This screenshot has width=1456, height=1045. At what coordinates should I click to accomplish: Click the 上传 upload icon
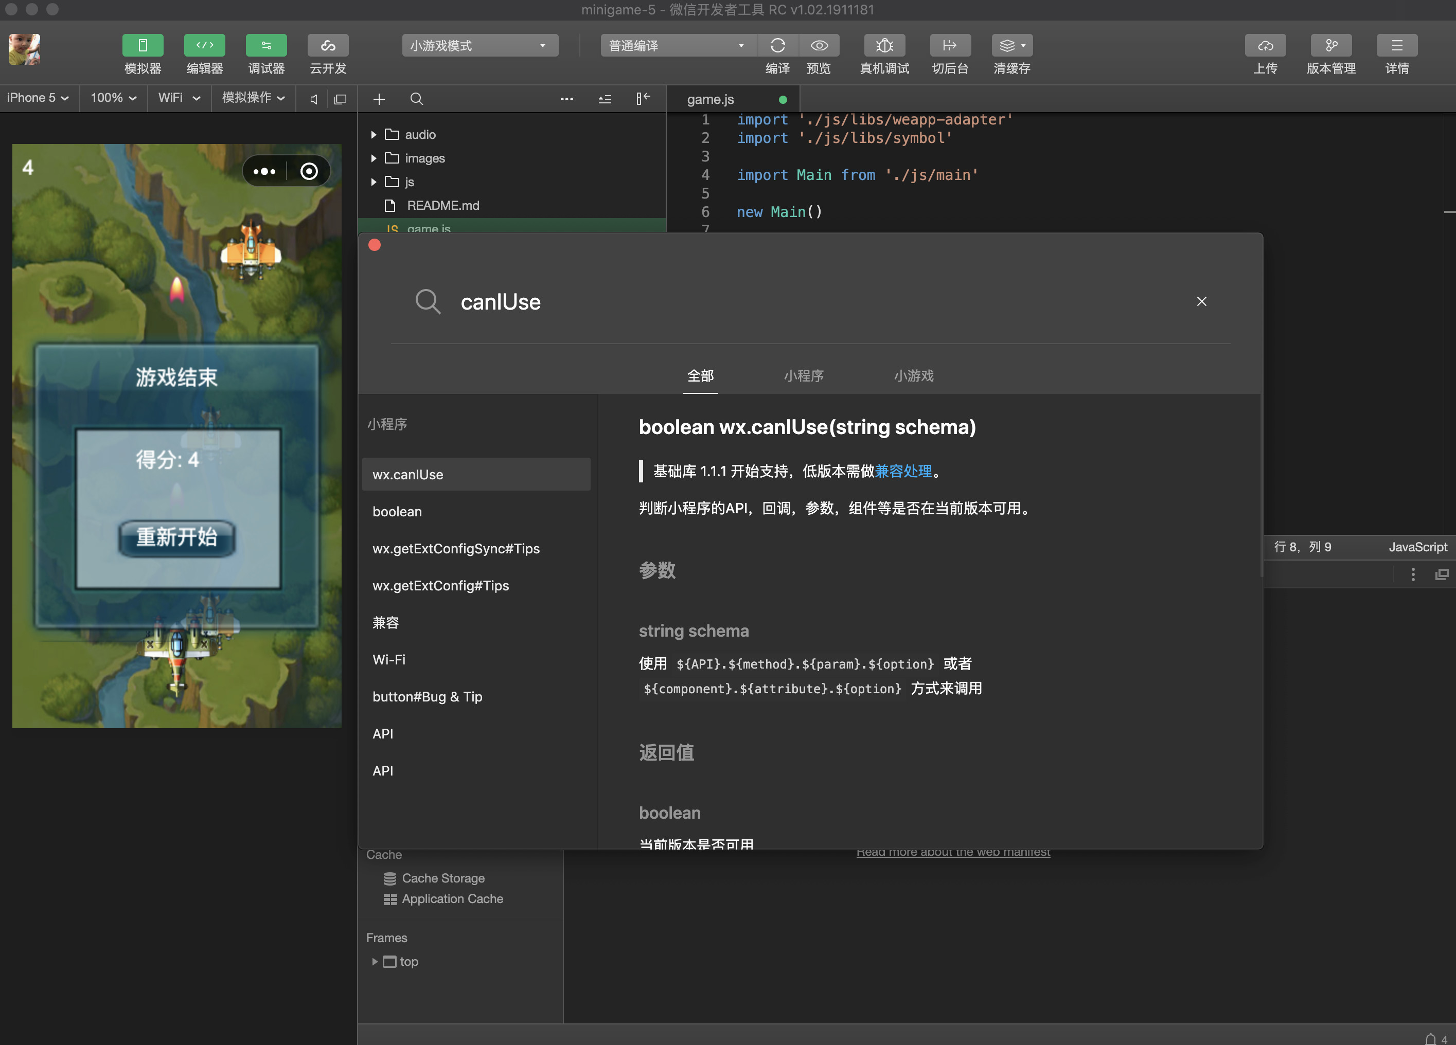coord(1265,46)
